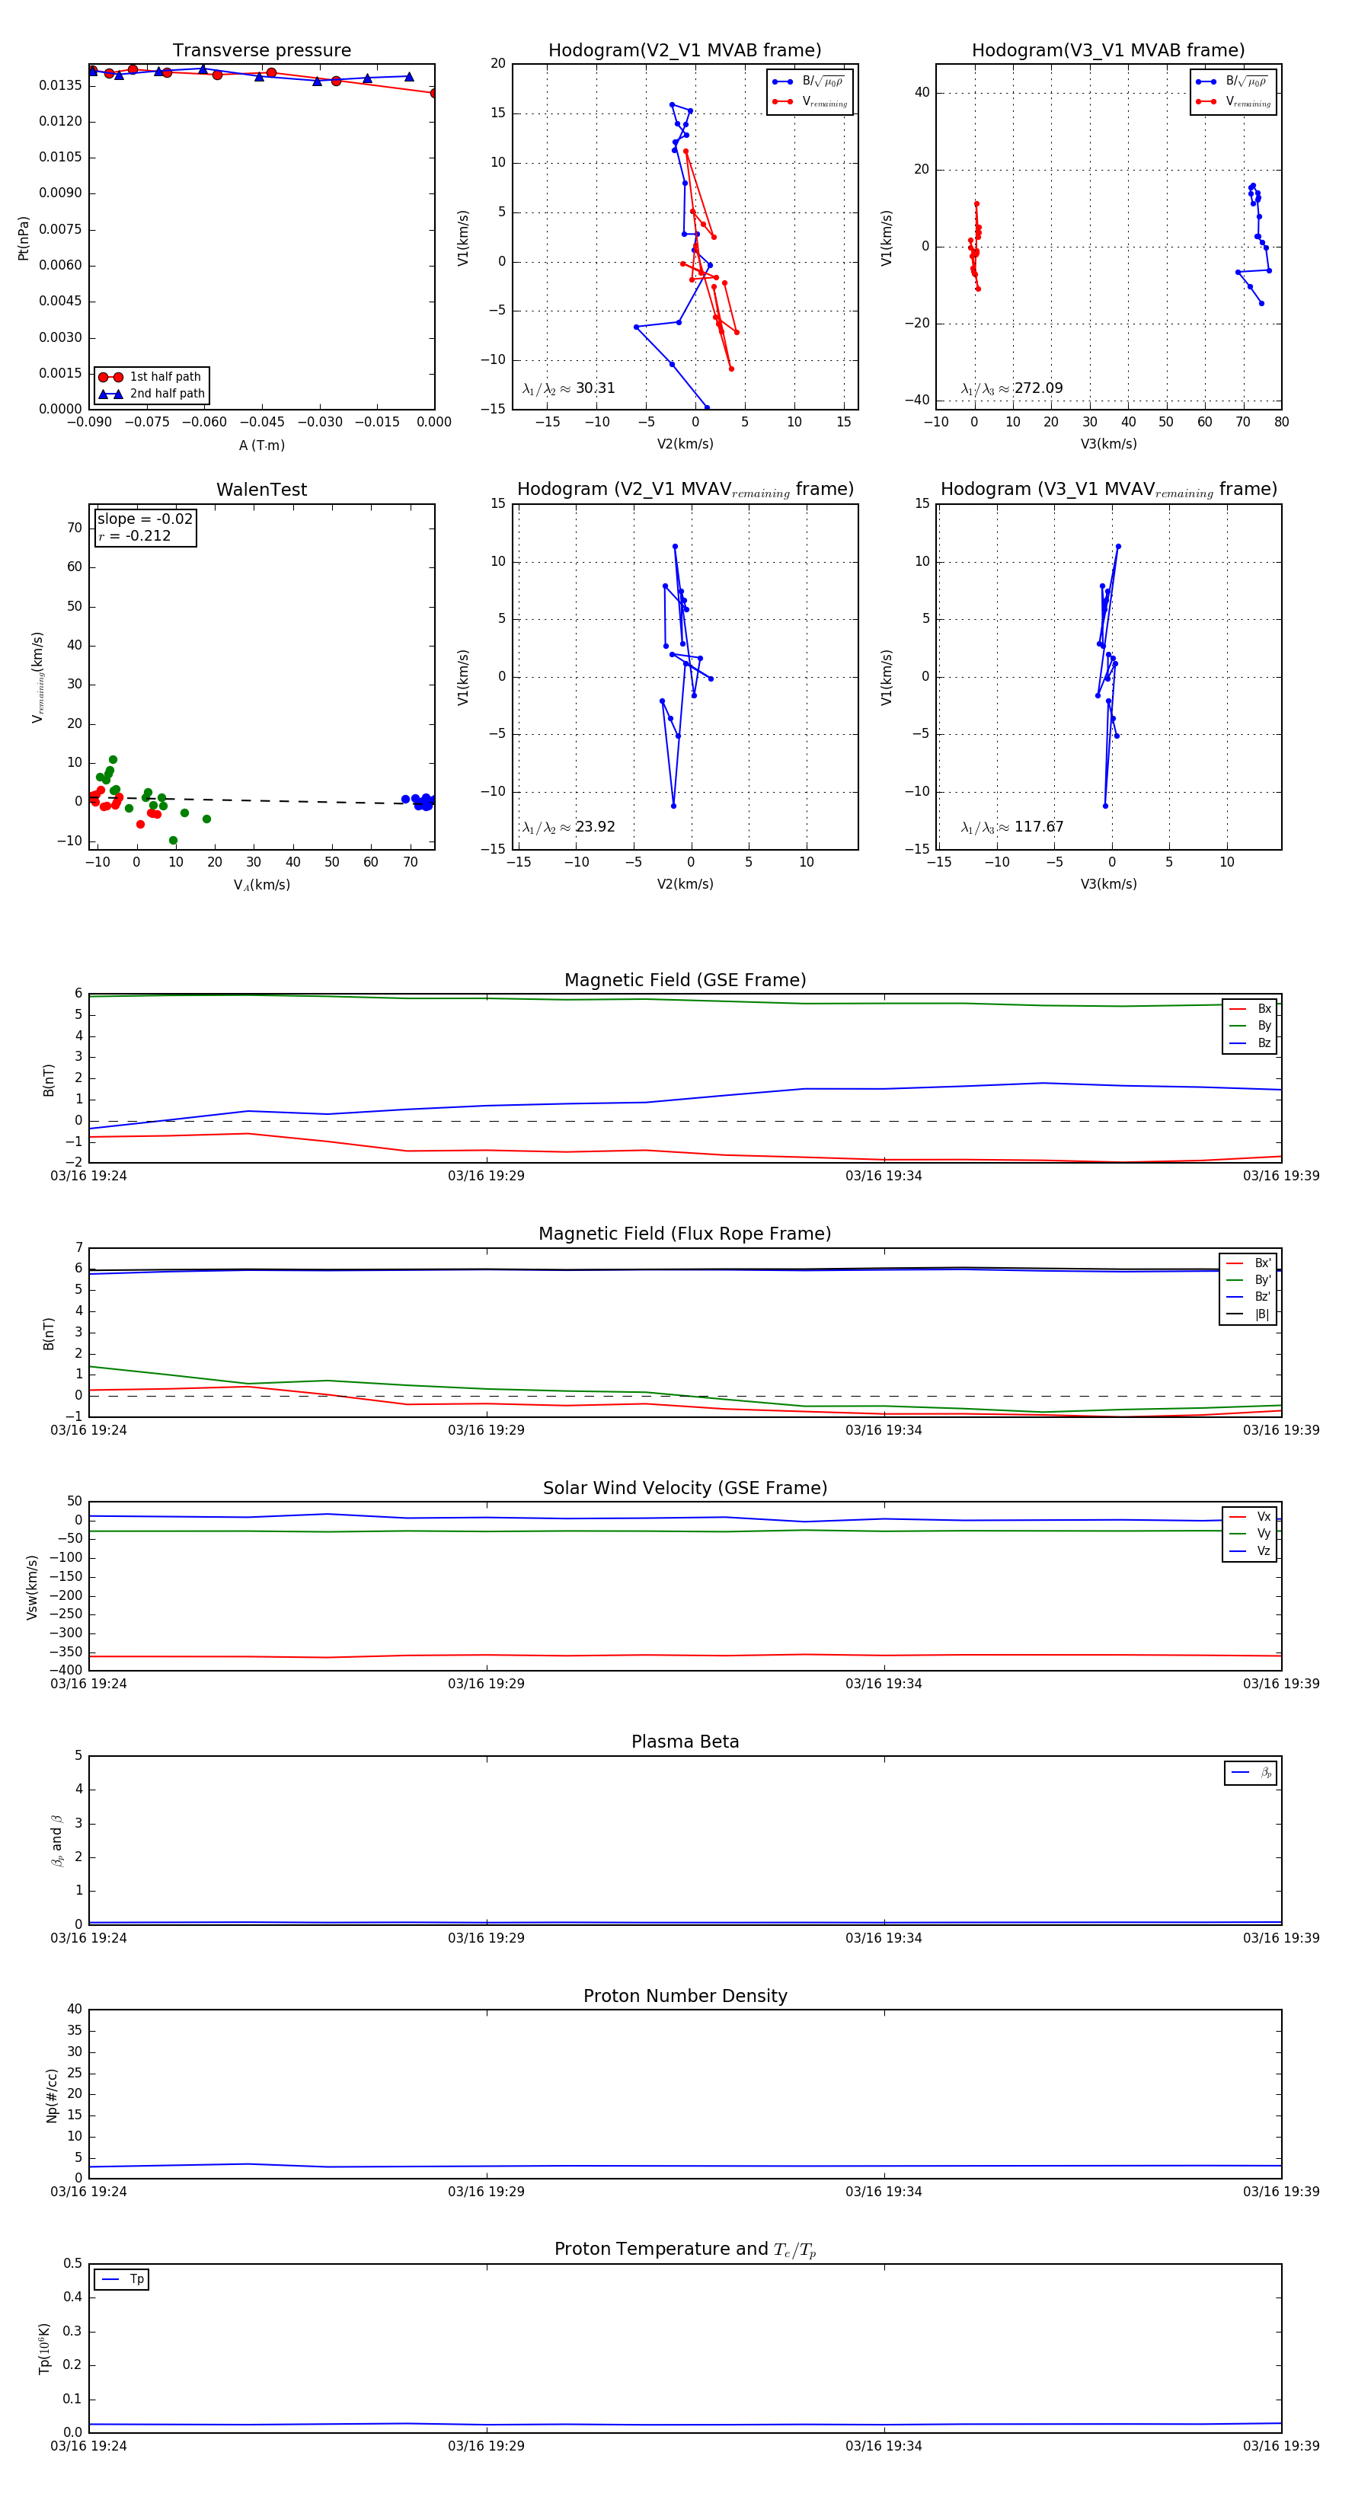Click the 'WalenTest' plot title
The image size is (1371, 2513).
pyautogui.click(x=261, y=490)
